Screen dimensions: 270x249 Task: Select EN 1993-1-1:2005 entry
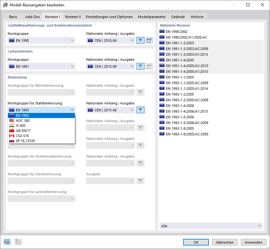[211, 77]
